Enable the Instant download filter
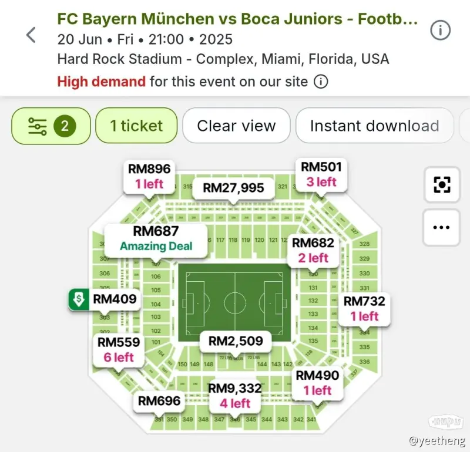This screenshot has height=452, width=470. point(374,126)
